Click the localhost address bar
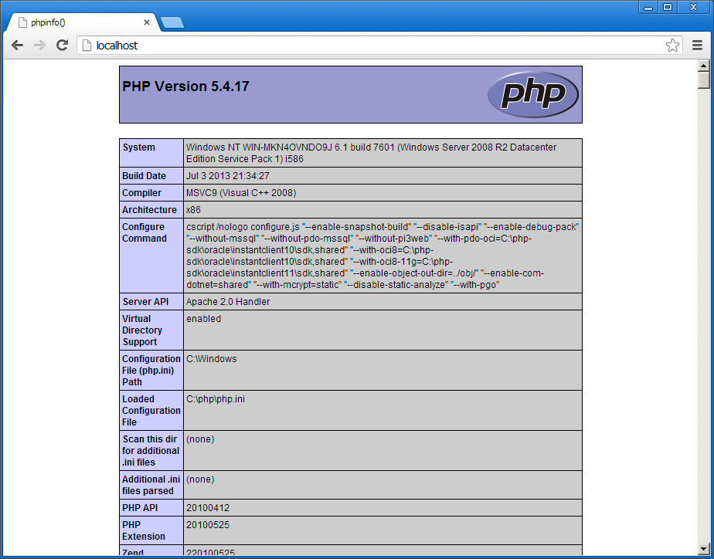 pyautogui.click(x=378, y=45)
